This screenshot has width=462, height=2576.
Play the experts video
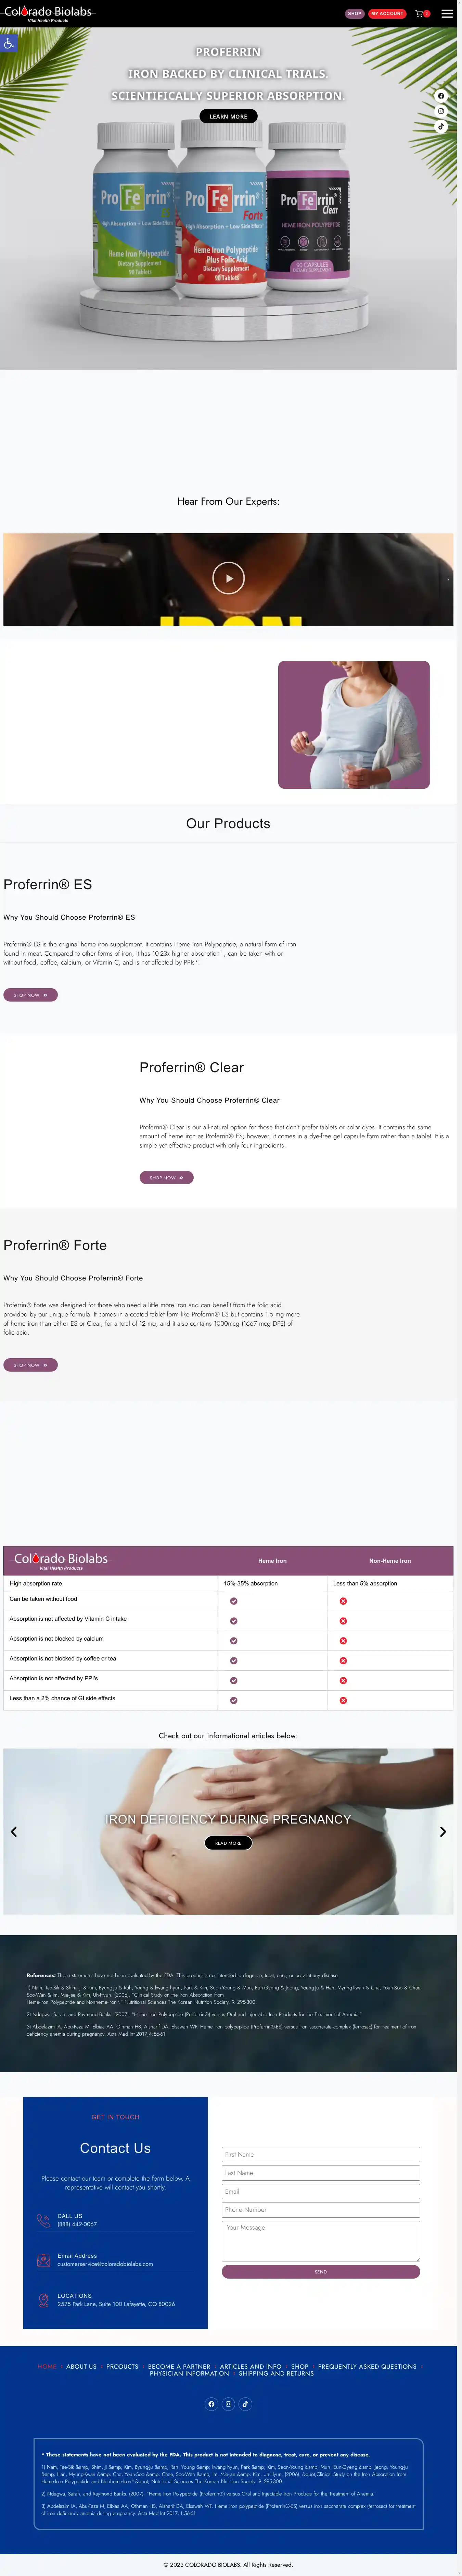(x=229, y=578)
